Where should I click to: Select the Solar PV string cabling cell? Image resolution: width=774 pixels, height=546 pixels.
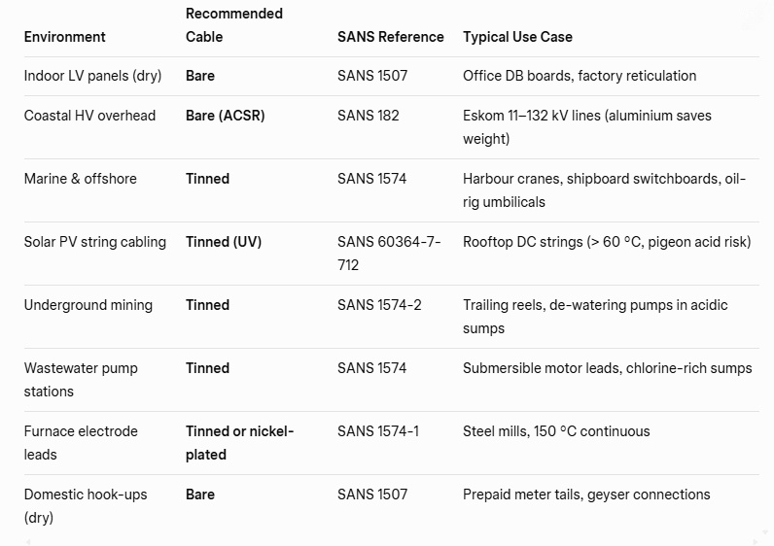[95, 242]
